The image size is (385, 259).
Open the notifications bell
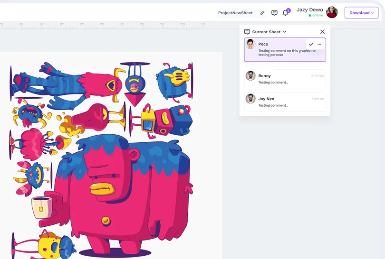[x=285, y=13]
